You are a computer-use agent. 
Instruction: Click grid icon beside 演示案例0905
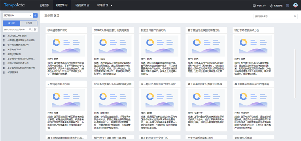4,50
